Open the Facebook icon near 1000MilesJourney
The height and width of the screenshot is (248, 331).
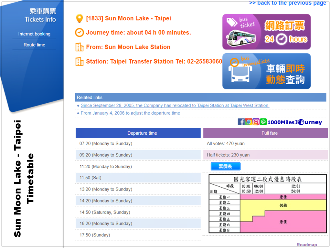[241, 122]
